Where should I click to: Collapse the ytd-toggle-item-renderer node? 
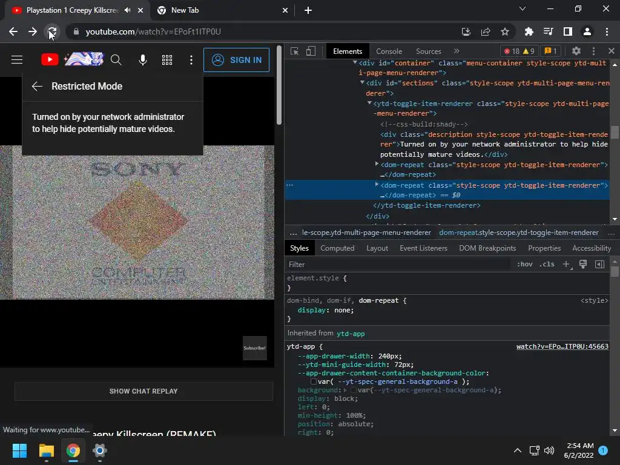point(369,103)
